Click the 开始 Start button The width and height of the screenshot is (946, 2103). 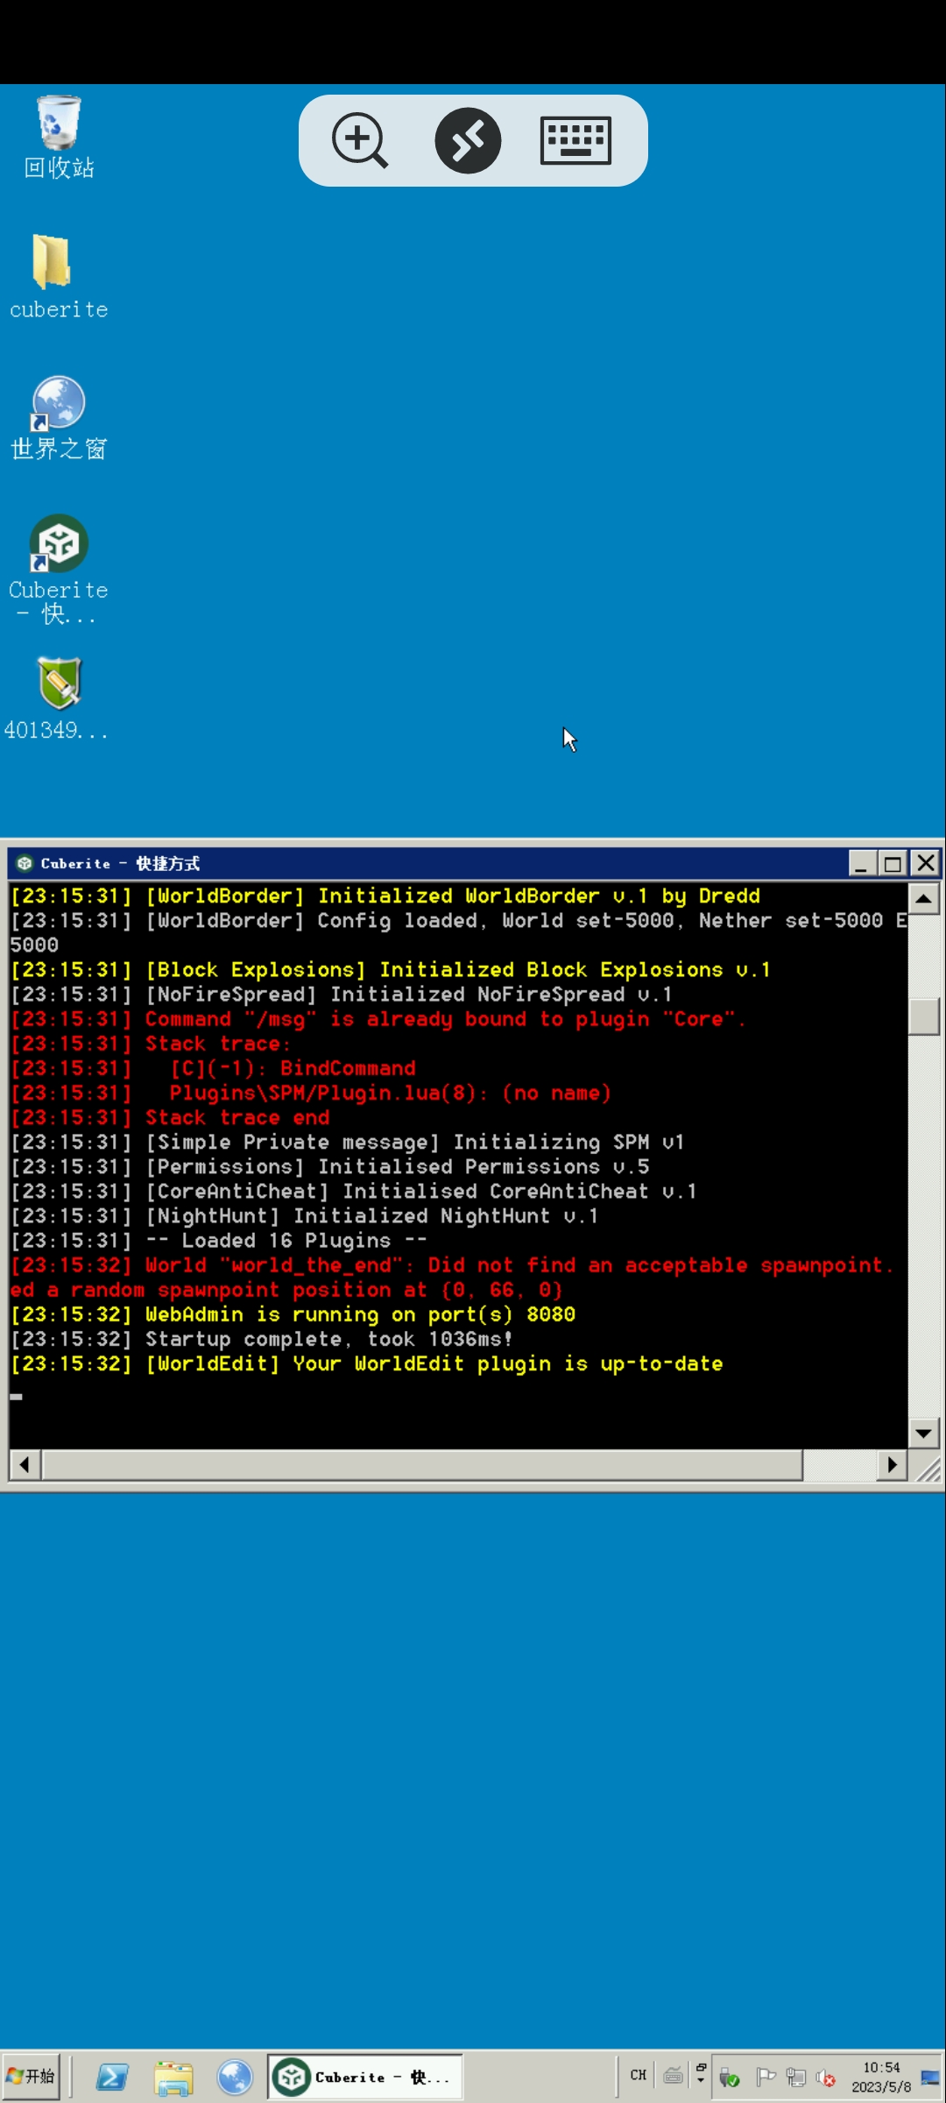(x=32, y=2076)
